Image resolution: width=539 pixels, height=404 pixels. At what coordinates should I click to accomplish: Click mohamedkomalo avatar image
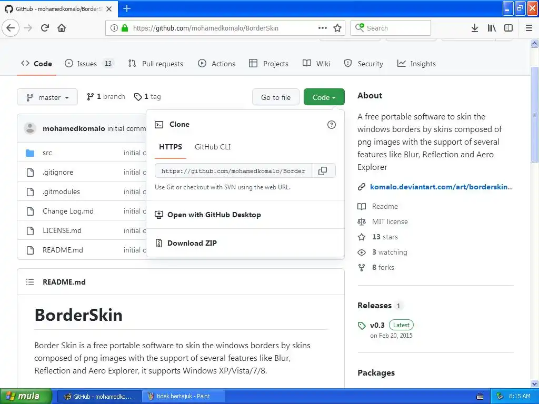coord(30,128)
